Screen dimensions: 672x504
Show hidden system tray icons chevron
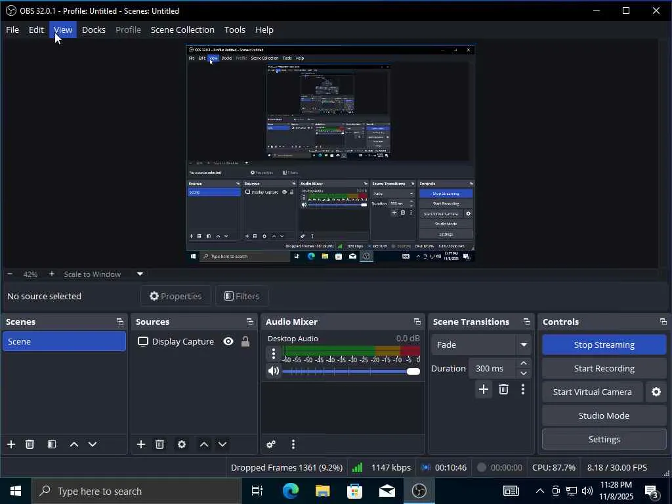coord(540,491)
